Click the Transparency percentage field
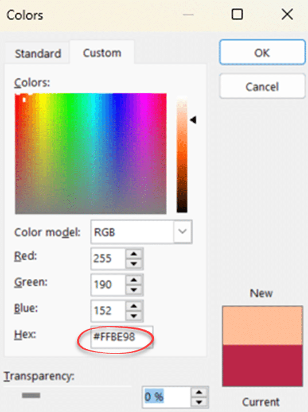308x412 pixels. tap(166, 397)
